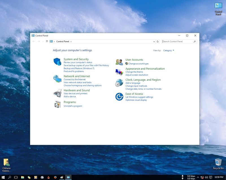Click the Appearance and Personalization monitor icon
This screenshot has width=226, height=180.
point(119,72)
